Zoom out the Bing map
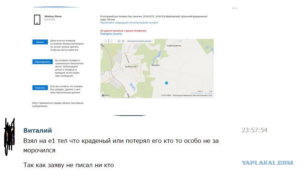 click(119, 41)
